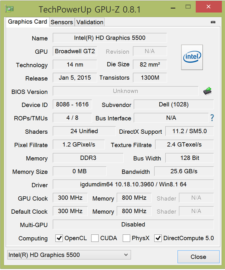Screen dimensions: 225x270
Task: Click the Pixel Fillrate value 1.2 GPixel/s
Action: (79, 145)
